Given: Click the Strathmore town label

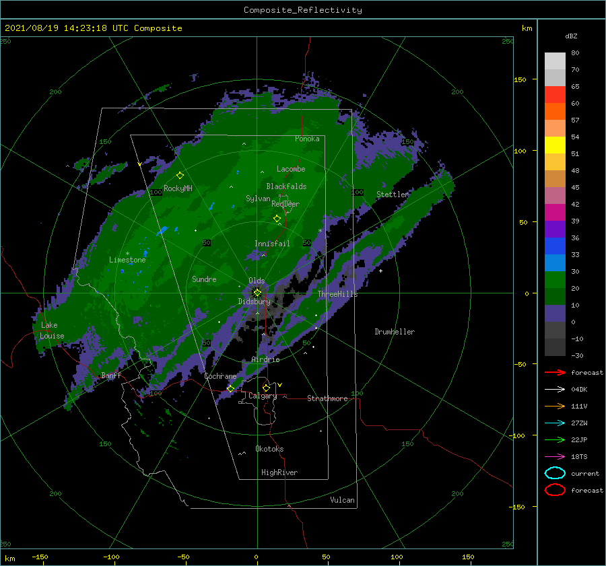Looking at the screenshot, I should [x=327, y=398].
